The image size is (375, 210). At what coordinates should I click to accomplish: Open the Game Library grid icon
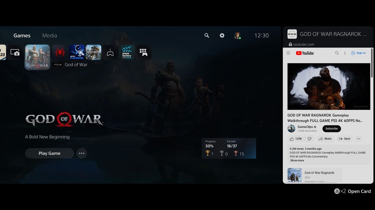click(x=143, y=52)
